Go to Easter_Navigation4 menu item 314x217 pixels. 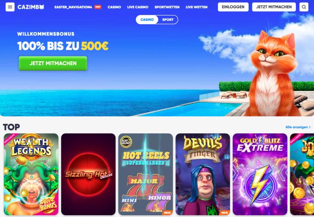(x=73, y=7)
